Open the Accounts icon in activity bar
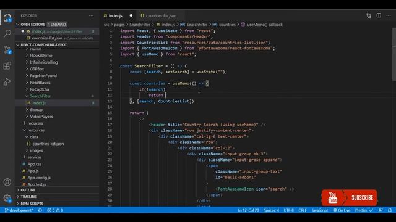The width and height of the screenshot is (396, 222). 7,182
